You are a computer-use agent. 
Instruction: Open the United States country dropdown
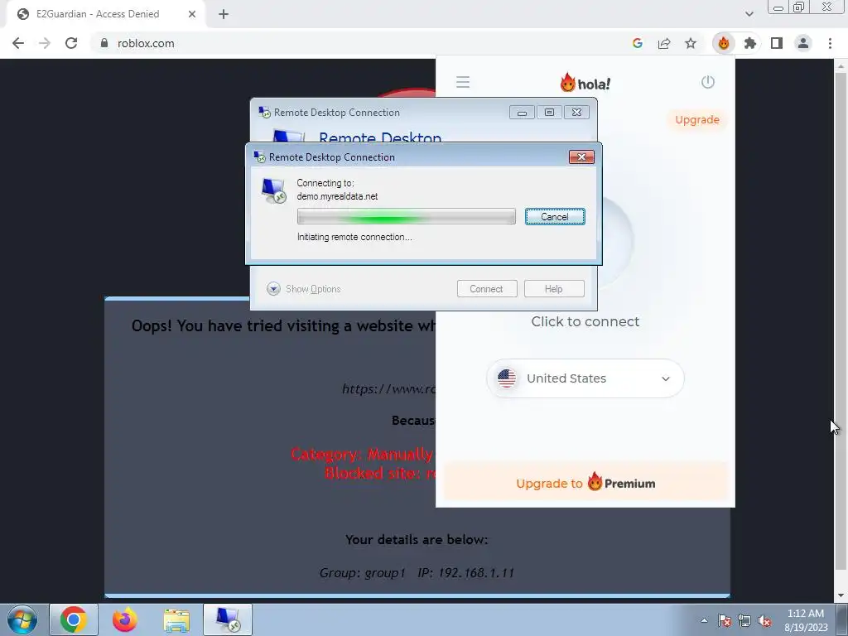click(585, 378)
